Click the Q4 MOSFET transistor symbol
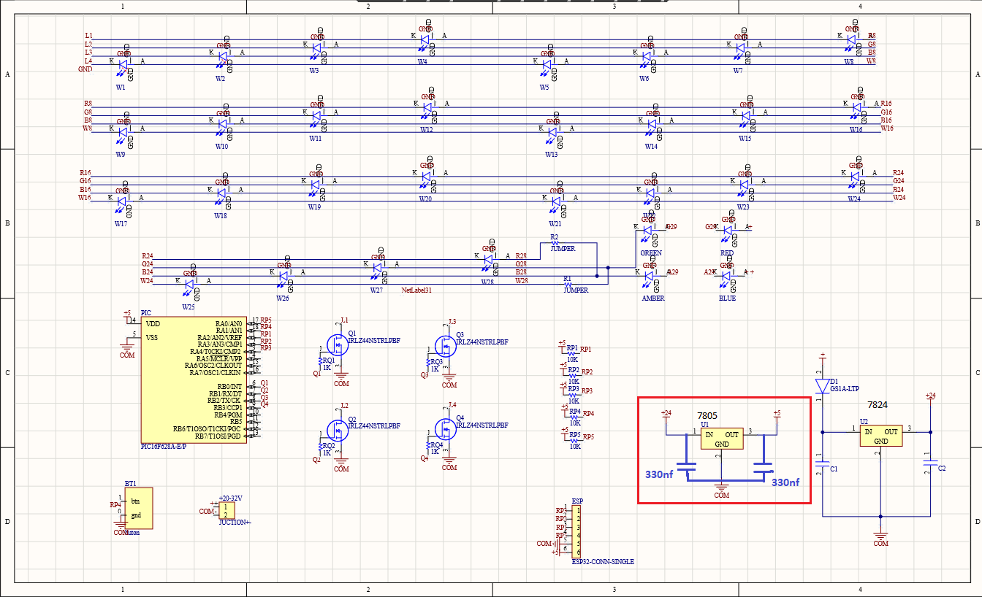The height and width of the screenshot is (597, 982). tap(444, 428)
